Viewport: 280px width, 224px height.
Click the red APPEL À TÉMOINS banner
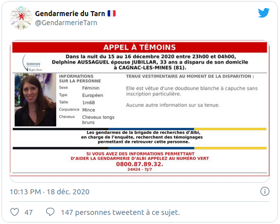[140, 47]
